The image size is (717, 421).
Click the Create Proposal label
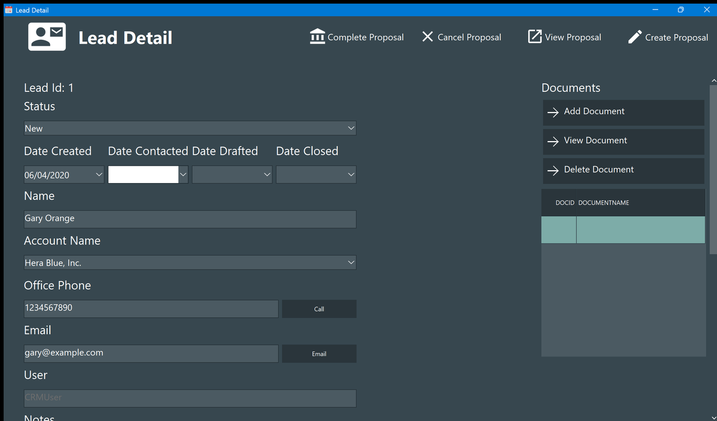click(x=677, y=38)
